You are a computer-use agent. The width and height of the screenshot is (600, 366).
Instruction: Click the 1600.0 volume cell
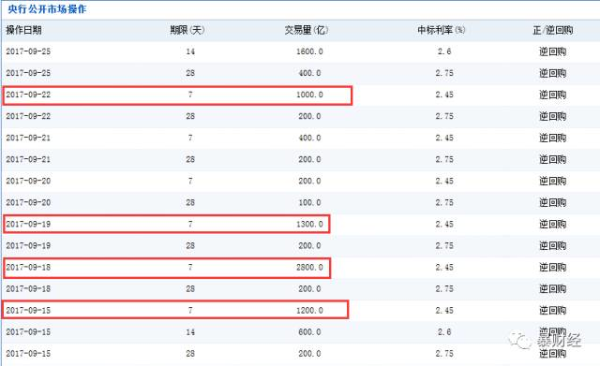point(309,51)
